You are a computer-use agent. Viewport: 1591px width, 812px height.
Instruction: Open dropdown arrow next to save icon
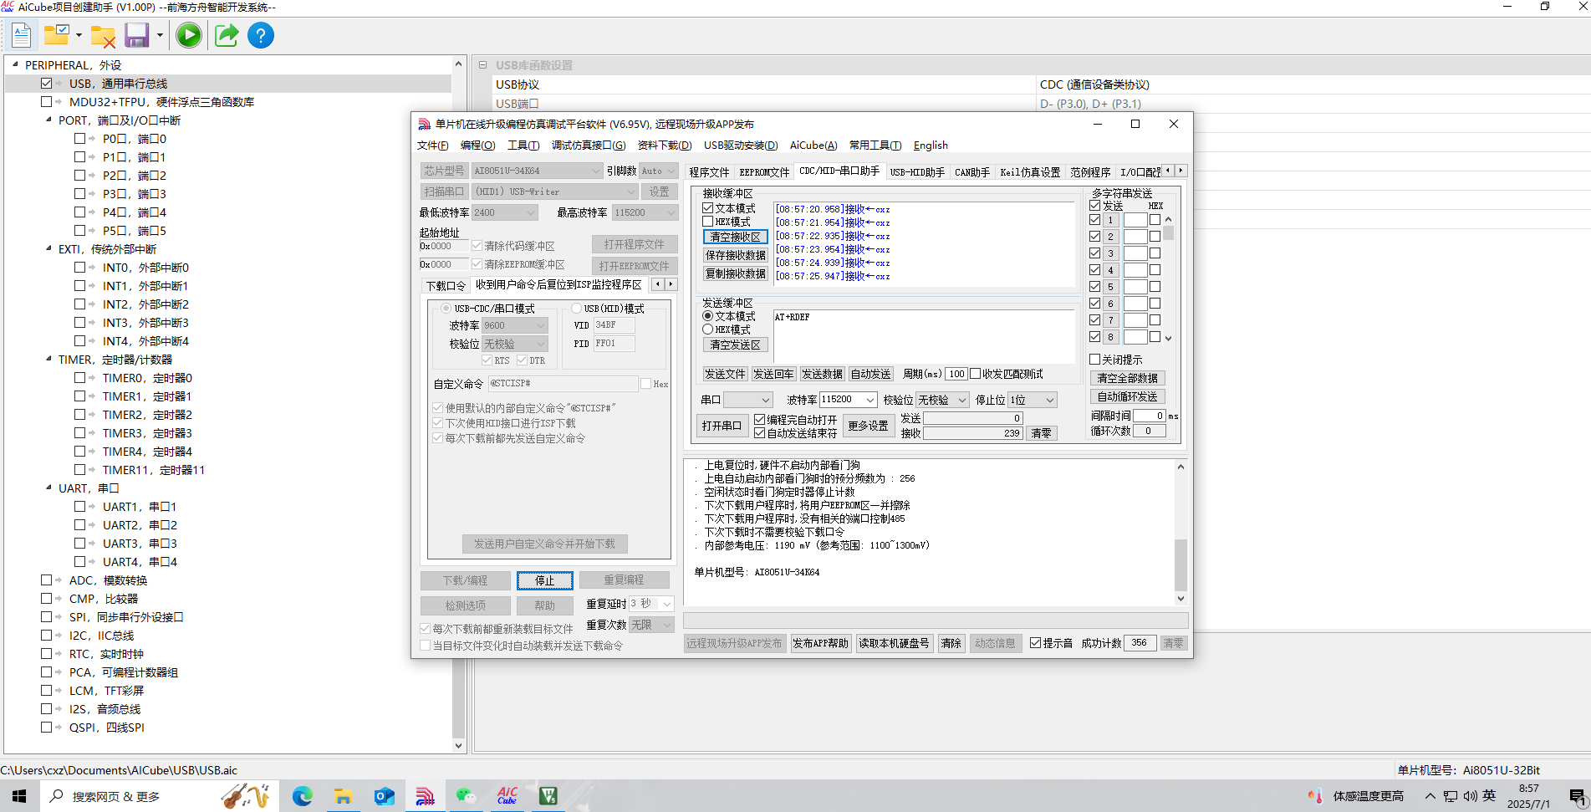tap(159, 35)
